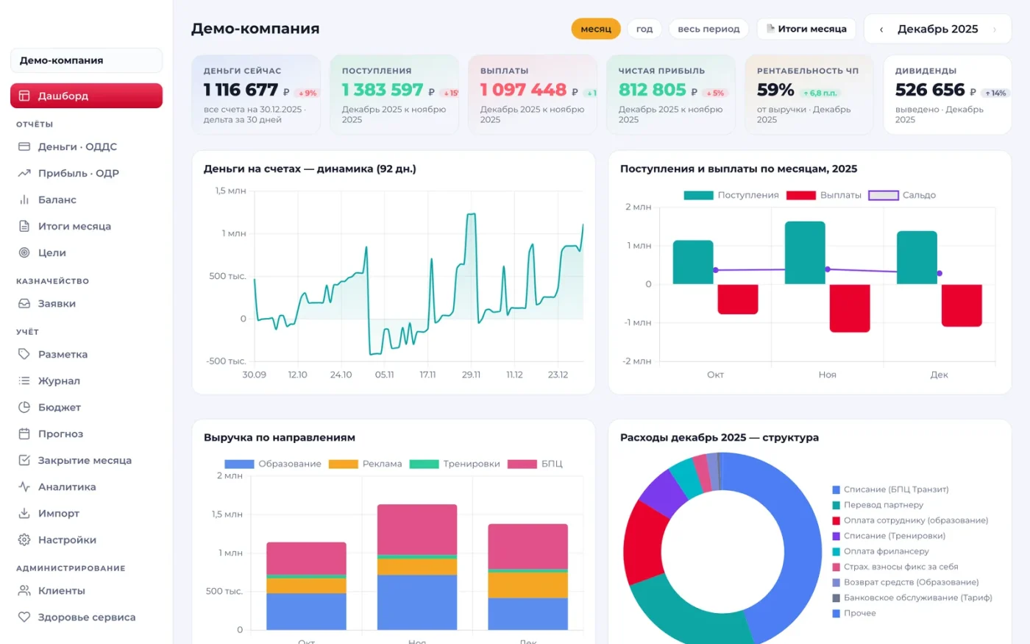The width and height of the screenshot is (1030, 644).
Task: Toggle the Поступления series in the chart legend
Action: [731, 195]
